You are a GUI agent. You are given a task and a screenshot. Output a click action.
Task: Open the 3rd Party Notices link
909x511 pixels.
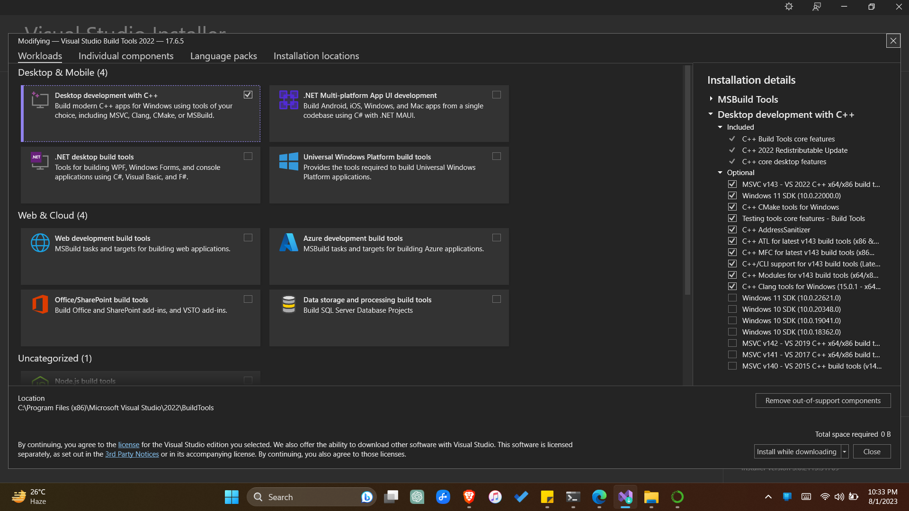132,454
